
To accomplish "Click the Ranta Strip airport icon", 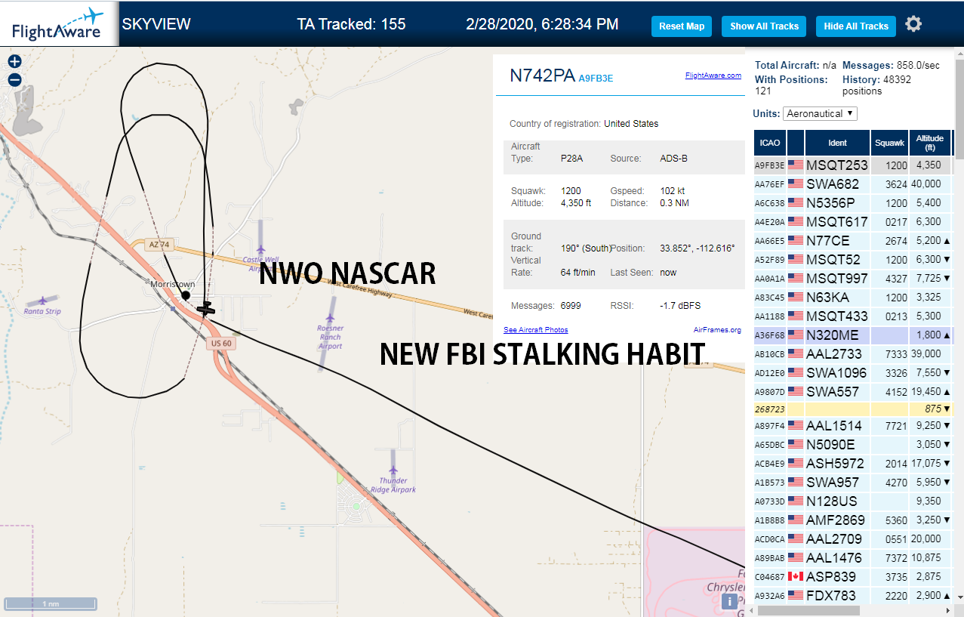I will 42,301.
